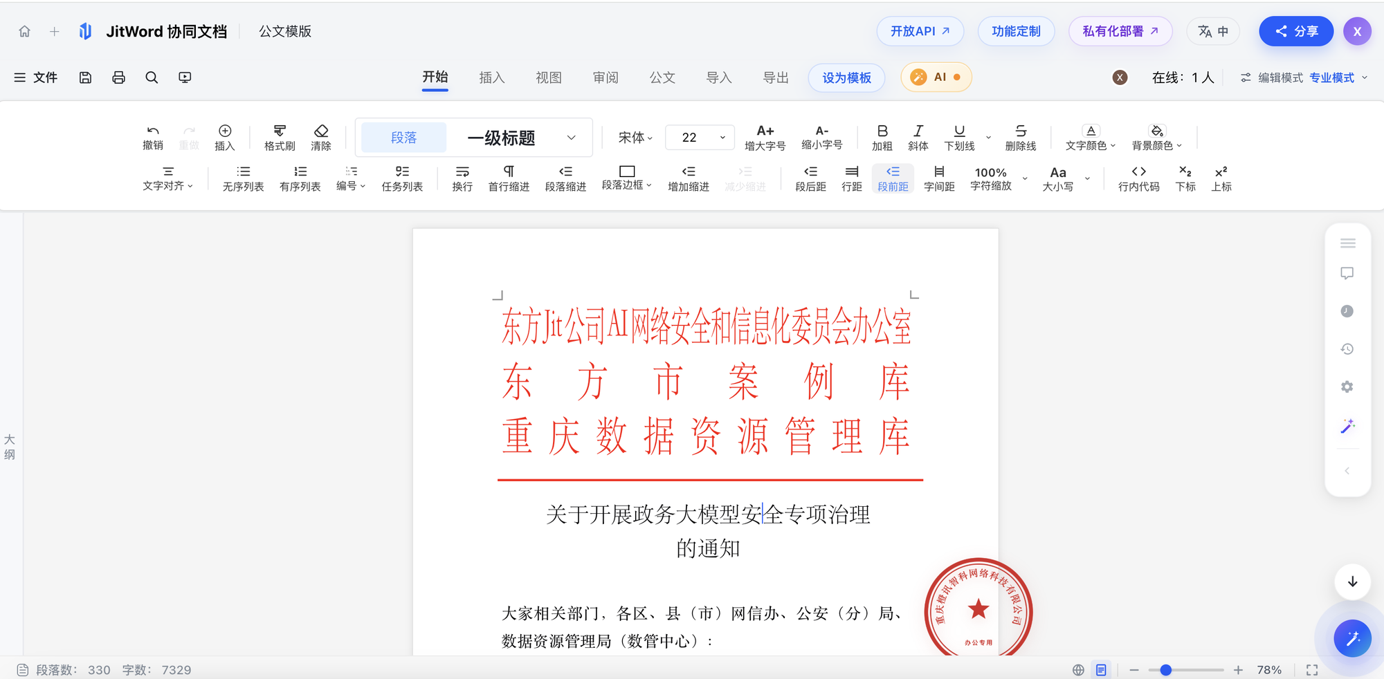Open the 专业模式 edit mode dropdown

[1338, 77]
